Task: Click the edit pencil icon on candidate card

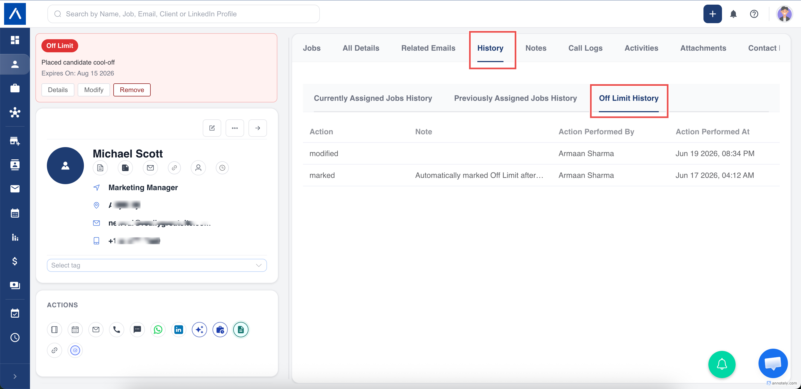Action: click(x=212, y=128)
